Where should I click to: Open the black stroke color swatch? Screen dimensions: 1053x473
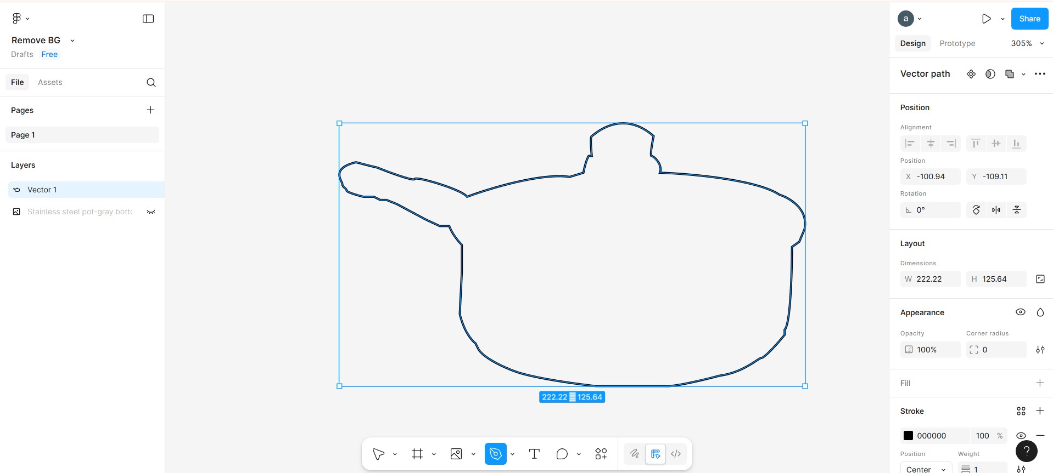pyautogui.click(x=908, y=436)
